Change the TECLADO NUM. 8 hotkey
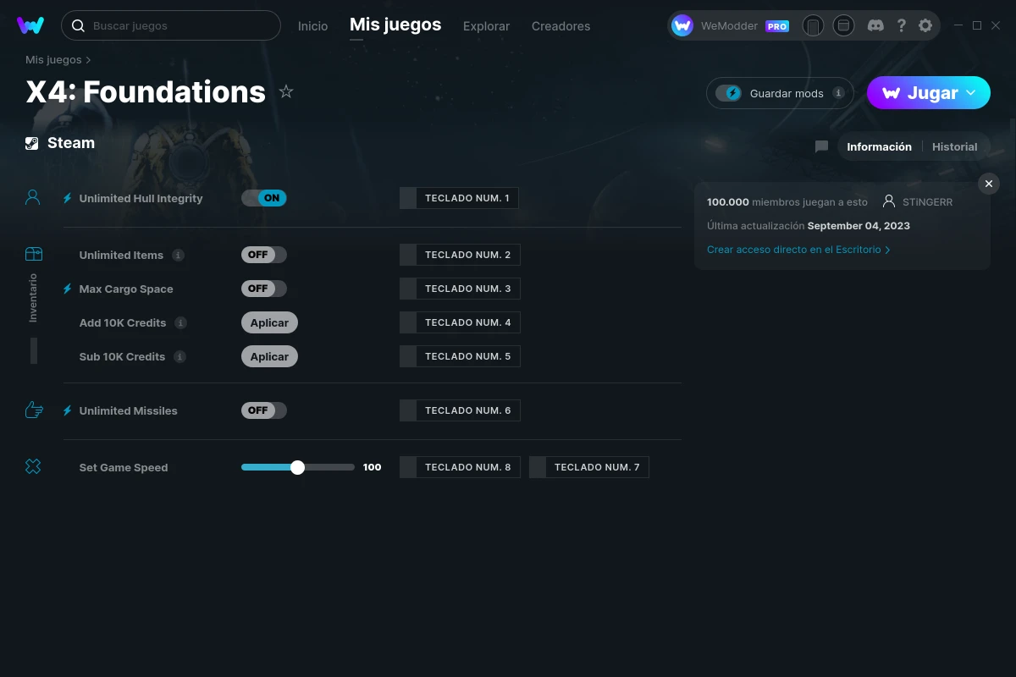1016x677 pixels. pos(460,467)
